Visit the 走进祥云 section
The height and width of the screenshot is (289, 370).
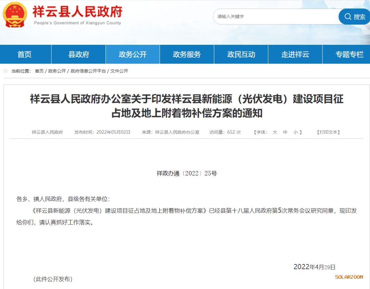click(x=295, y=54)
